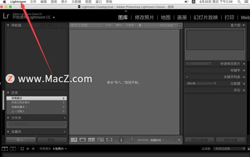Screen dimensions: 250x157
Task: Select main window display button 1
Action: tap(5, 149)
